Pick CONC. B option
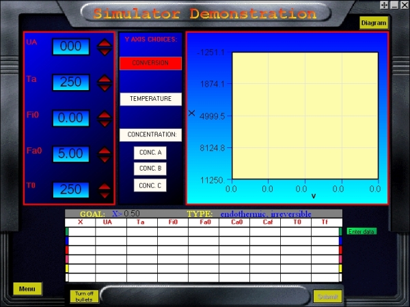This screenshot has width=410, height=307. 150,169
